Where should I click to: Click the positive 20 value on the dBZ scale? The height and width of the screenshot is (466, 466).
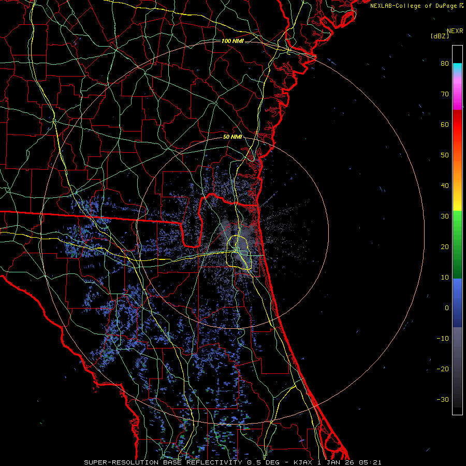[x=445, y=247]
